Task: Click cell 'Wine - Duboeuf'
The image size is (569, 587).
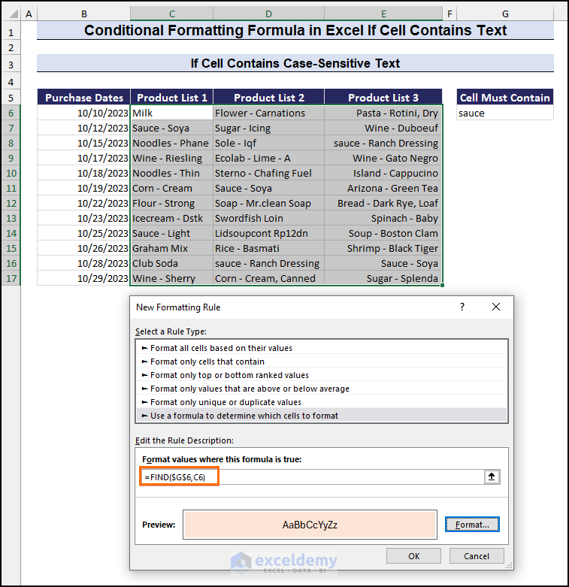Action: tap(383, 128)
